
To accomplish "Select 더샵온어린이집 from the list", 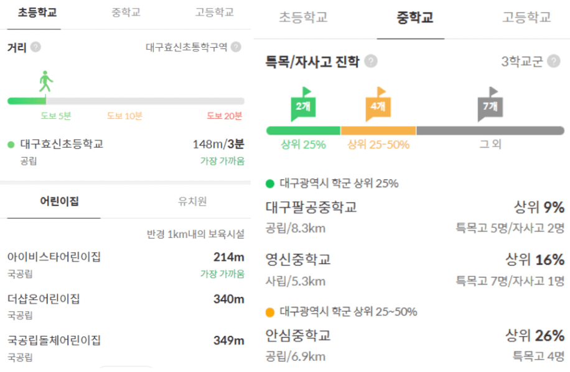I will point(44,299).
